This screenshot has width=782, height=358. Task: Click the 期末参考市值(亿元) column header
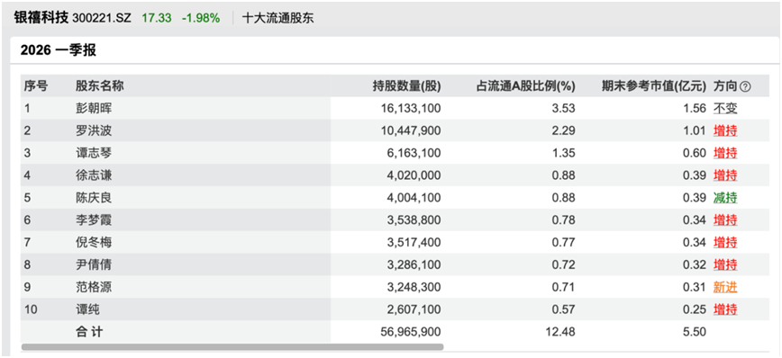tap(654, 86)
